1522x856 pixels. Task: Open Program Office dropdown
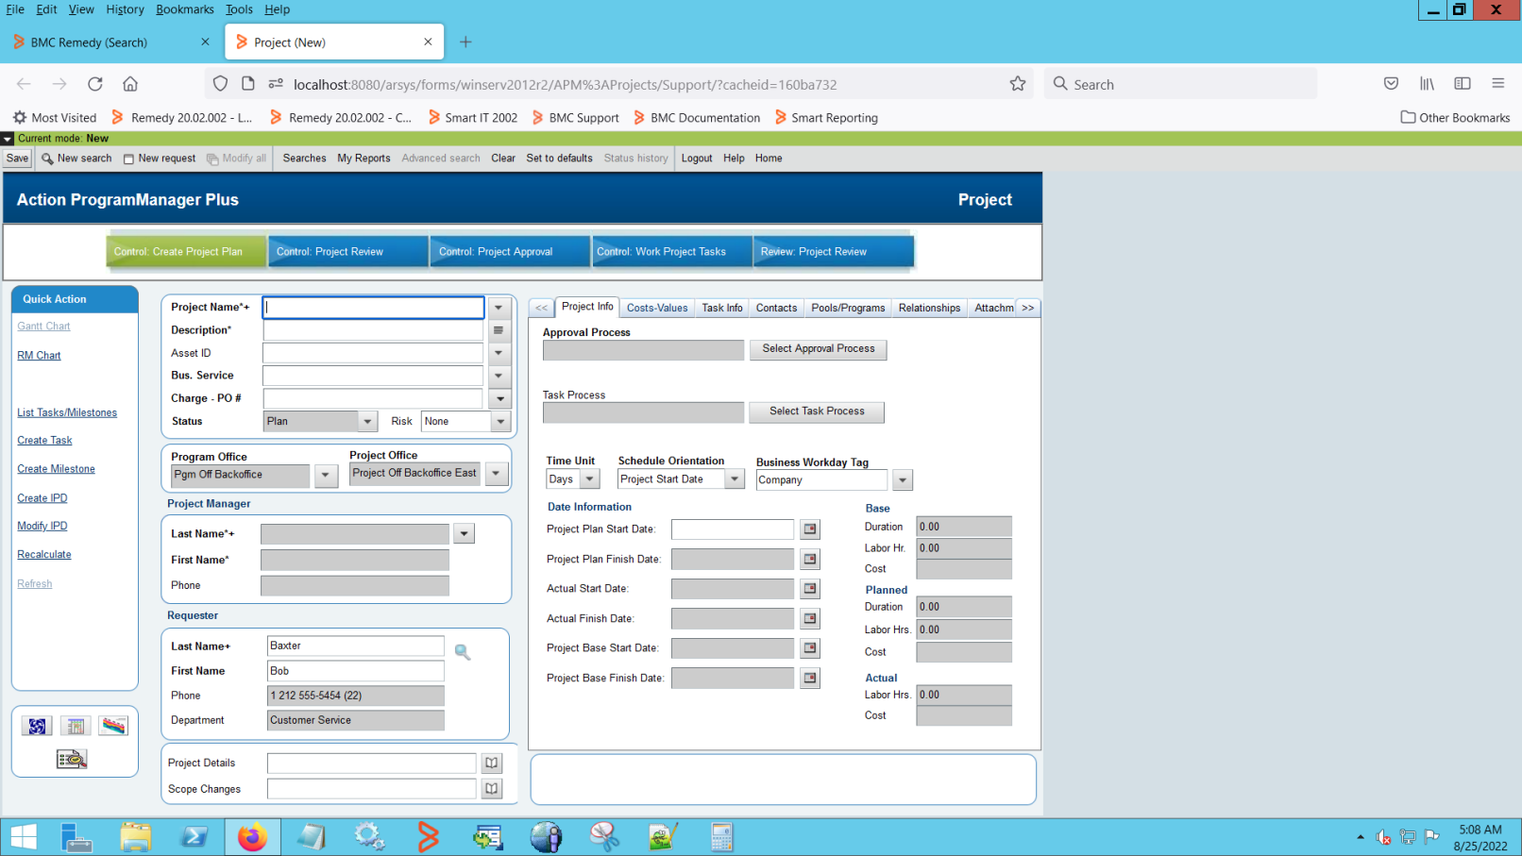pyautogui.click(x=326, y=475)
